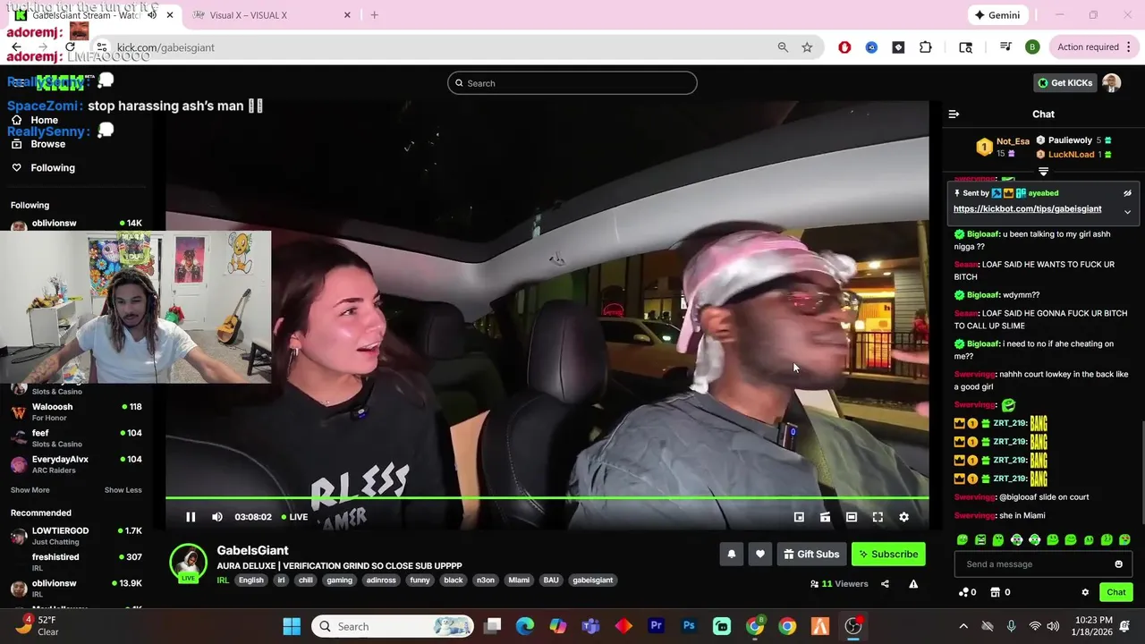Bookmark this page with the star

point(807,47)
